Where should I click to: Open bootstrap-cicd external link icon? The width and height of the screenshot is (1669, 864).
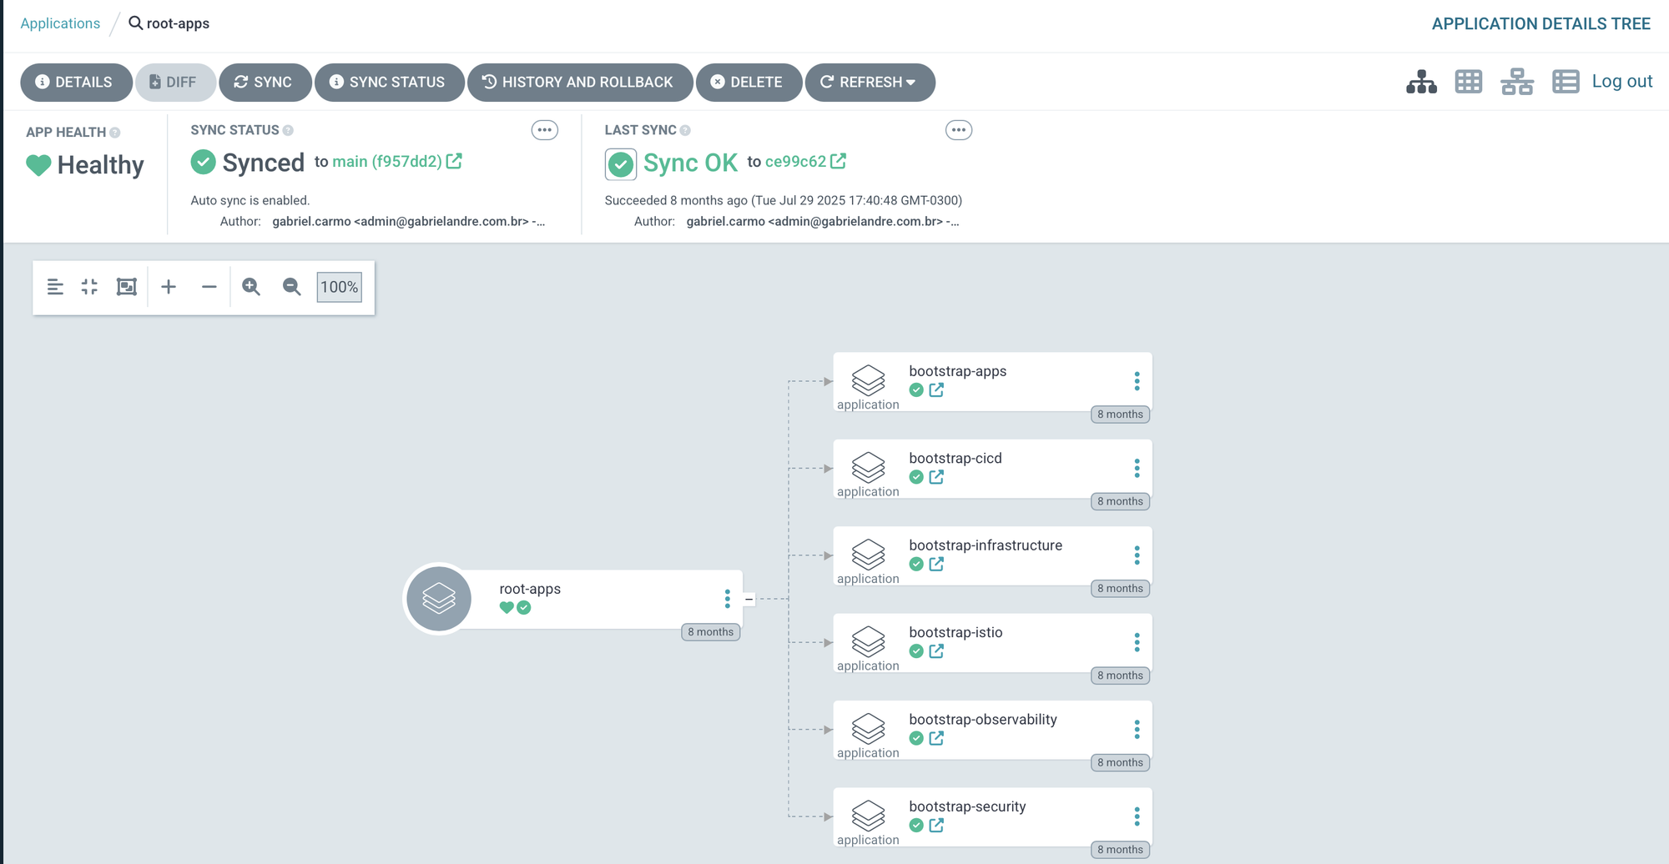(936, 477)
